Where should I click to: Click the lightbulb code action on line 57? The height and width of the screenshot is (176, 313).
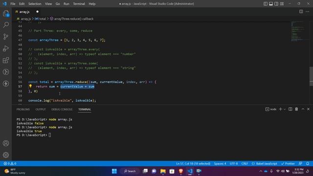pyautogui.click(x=30, y=86)
